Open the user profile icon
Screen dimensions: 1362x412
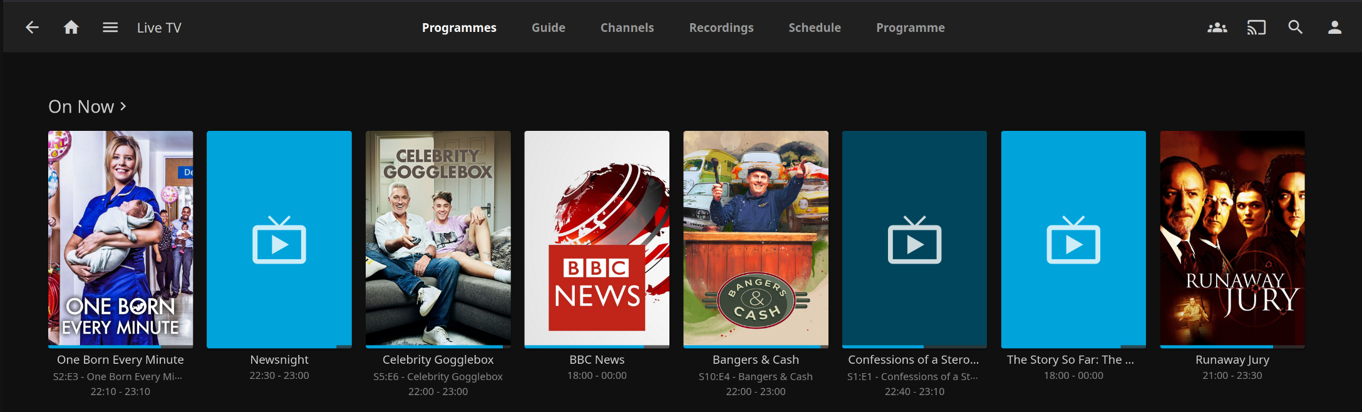pos(1334,28)
